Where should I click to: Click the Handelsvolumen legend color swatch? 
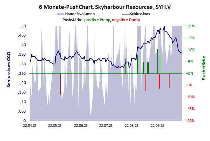(x=60, y=14)
